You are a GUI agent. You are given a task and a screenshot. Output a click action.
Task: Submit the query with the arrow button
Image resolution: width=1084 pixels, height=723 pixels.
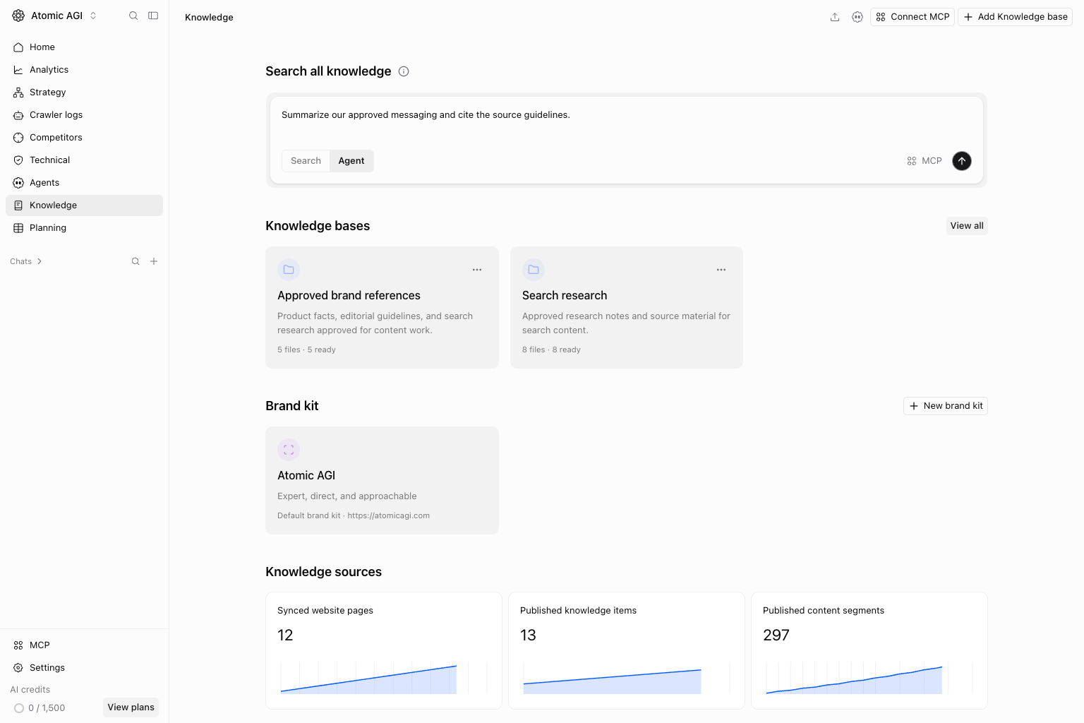click(962, 161)
